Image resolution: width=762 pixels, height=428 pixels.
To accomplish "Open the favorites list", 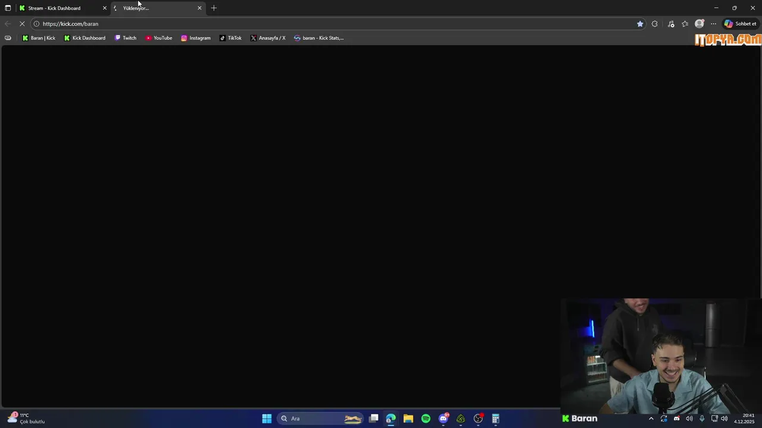I will pos(685,24).
